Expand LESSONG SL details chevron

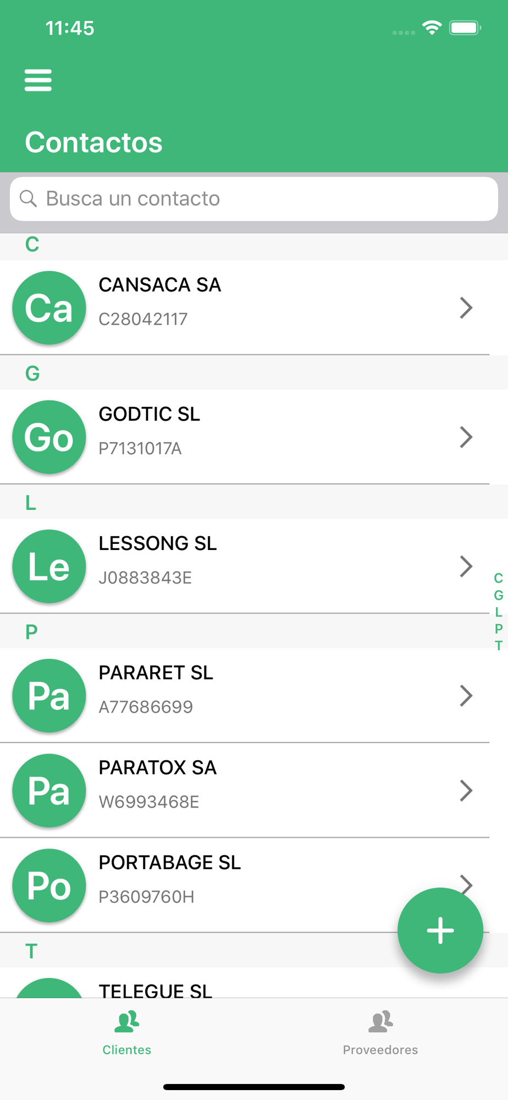click(x=466, y=566)
